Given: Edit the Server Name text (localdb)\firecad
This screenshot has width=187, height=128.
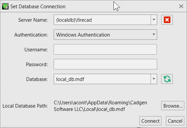Looking at the screenshot, I should [x=102, y=20].
